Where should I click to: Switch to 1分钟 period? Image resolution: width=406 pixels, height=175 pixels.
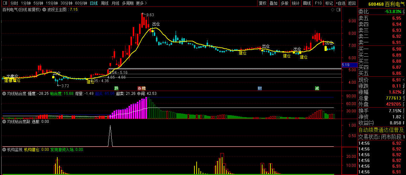(x=26, y=3)
